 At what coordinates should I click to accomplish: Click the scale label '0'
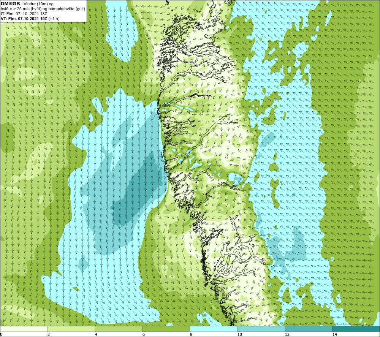pyautogui.click(x=1, y=334)
